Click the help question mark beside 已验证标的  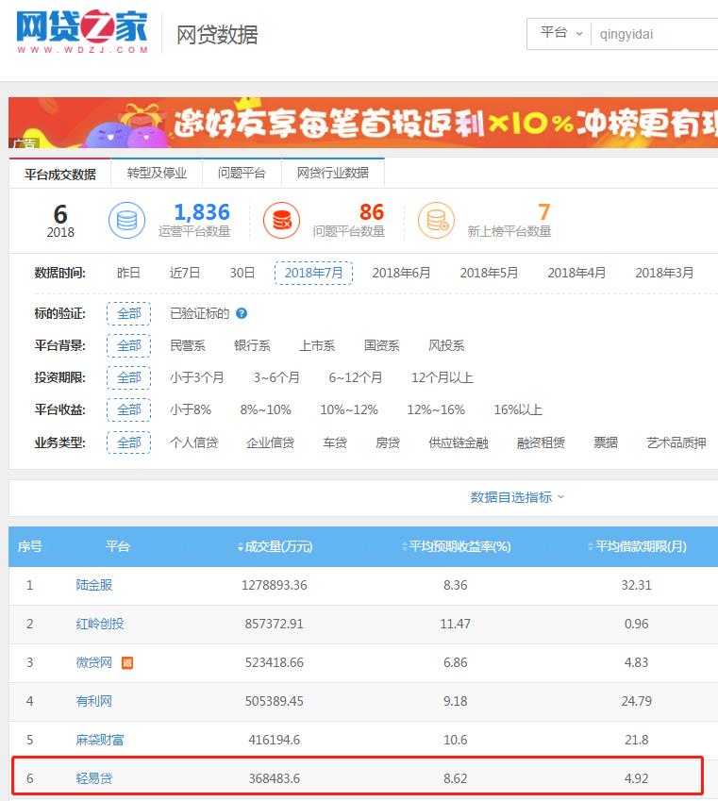point(242,313)
